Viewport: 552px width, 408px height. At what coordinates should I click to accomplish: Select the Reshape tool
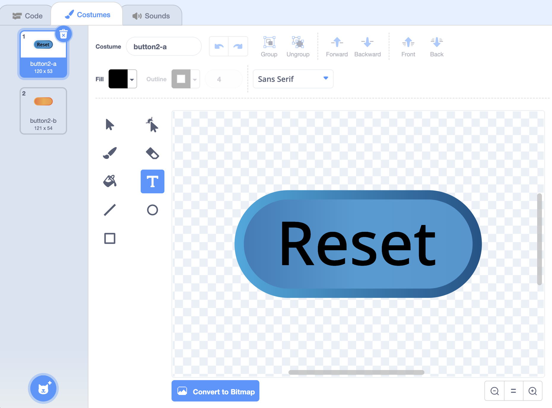(152, 125)
